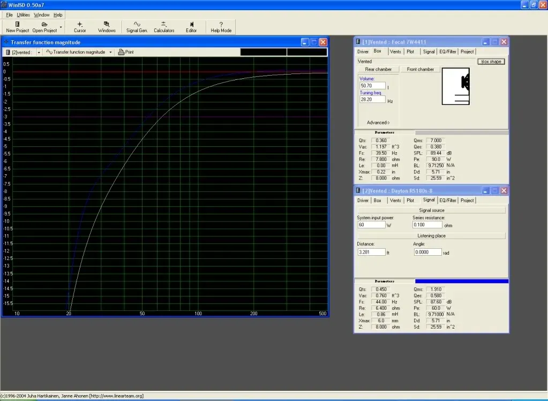The image size is (548, 401).
Task: Click the Qts value 0.450 in Dayton window
Action: (x=381, y=289)
